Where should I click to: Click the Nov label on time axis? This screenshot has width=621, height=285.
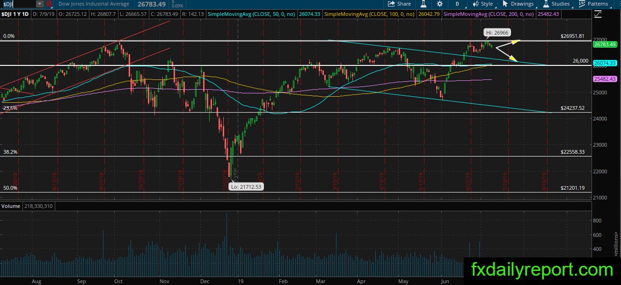[x=164, y=281]
